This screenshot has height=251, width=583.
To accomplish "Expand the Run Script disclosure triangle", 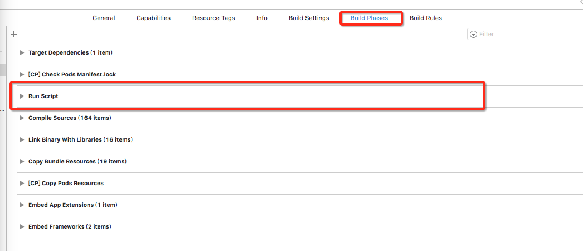I will 22,96.
